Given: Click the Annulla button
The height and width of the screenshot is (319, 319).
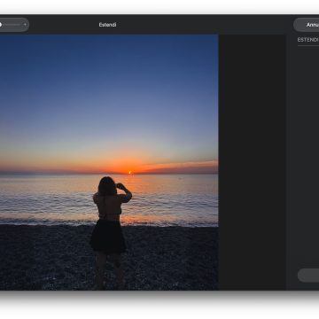Looking at the screenshot, I should 307,25.
